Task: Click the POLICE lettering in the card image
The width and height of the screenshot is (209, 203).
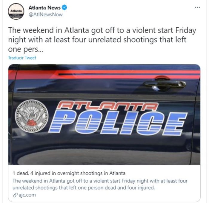Action: coord(118,122)
